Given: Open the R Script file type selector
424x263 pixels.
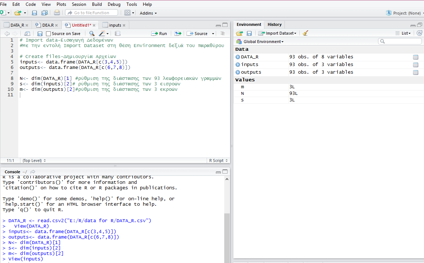Looking at the screenshot, I should coord(218,160).
